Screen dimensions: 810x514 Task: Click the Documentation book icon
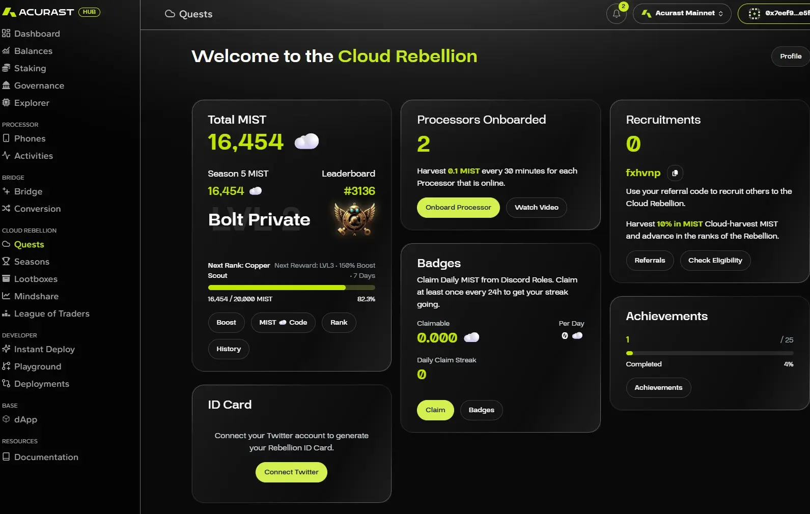point(6,457)
